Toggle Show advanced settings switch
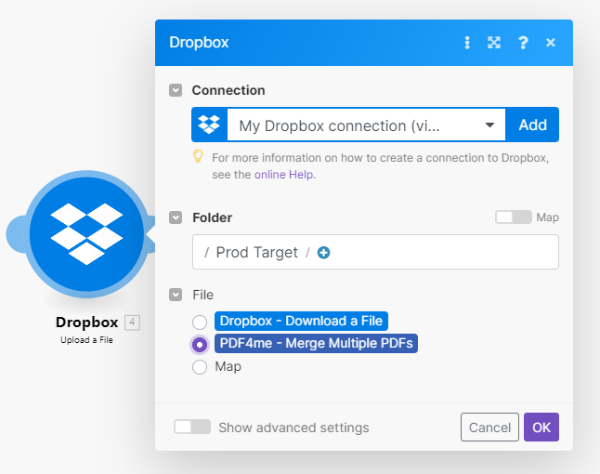600x474 pixels. pyautogui.click(x=192, y=427)
